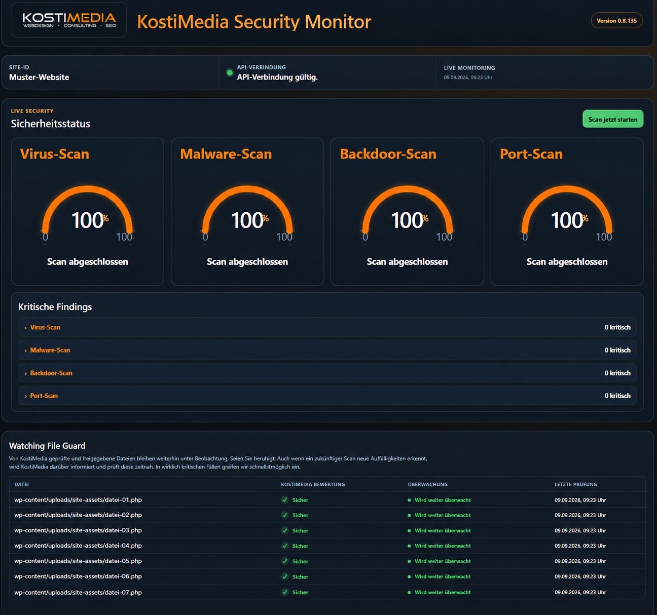Click the ÜBERWACHUNG column header
Viewport: 657px width, 615px height.
pos(428,485)
